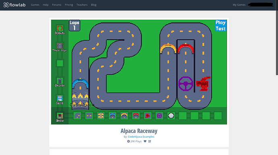Choose the Track Edge tool

pos(60,46)
